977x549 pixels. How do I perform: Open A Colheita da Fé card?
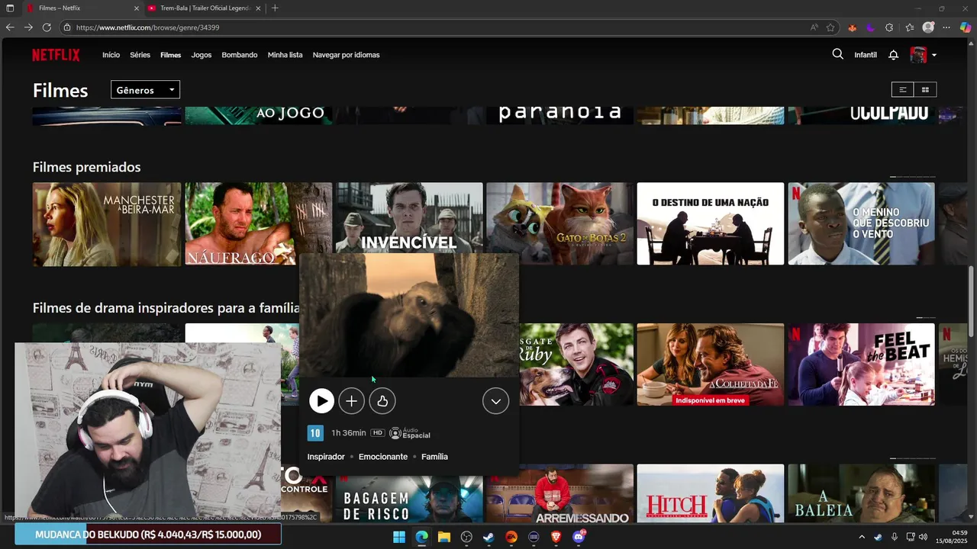point(711,364)
